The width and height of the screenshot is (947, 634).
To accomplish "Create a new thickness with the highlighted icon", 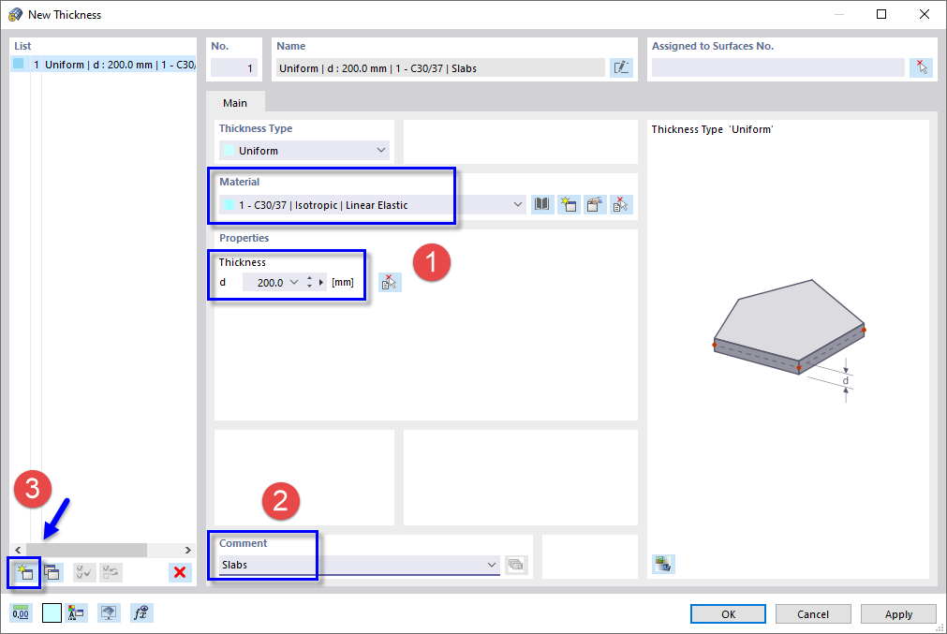I will coord(22,572).
